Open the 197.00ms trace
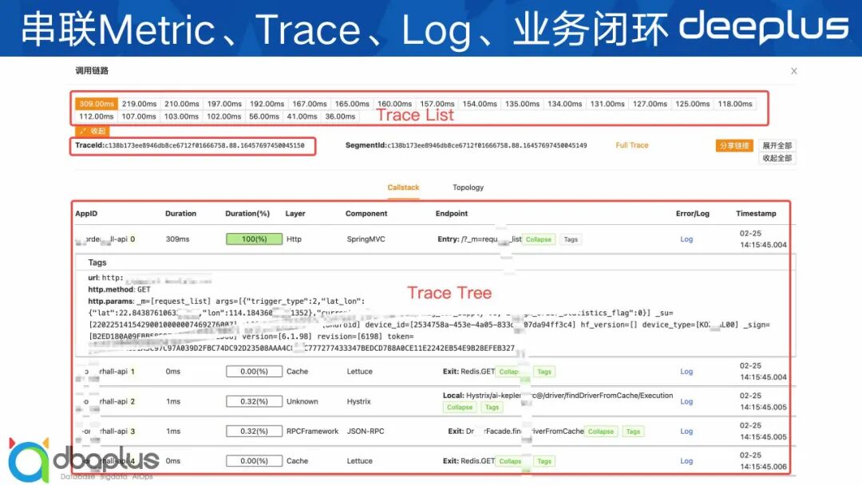This screenshot has height=485, width=862. (x=224, y=103)
